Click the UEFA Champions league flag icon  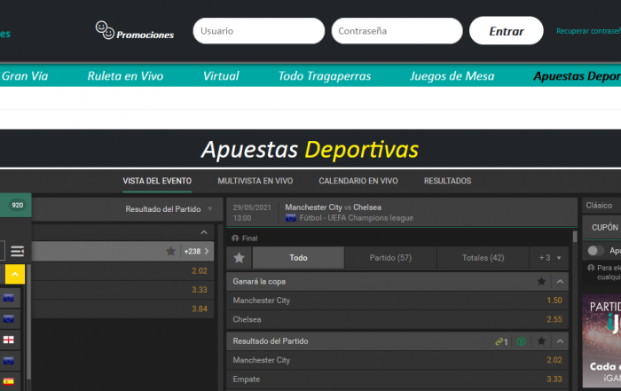[291, 218]
